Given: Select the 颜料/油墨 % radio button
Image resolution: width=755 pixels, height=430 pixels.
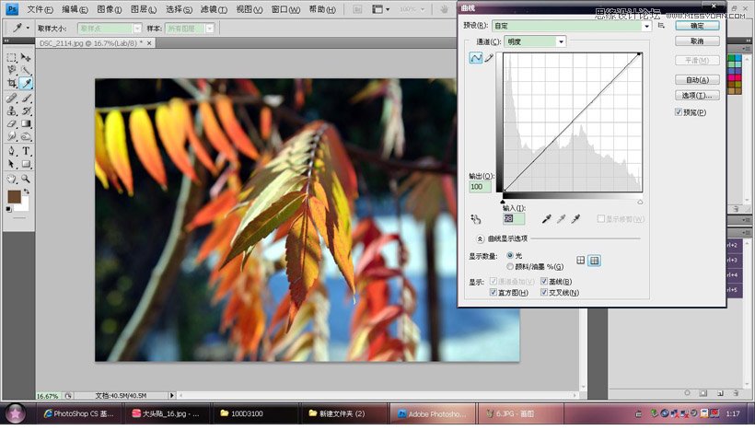Looking at the screenshot, I should pyautogui.click(x=510, y=266).
